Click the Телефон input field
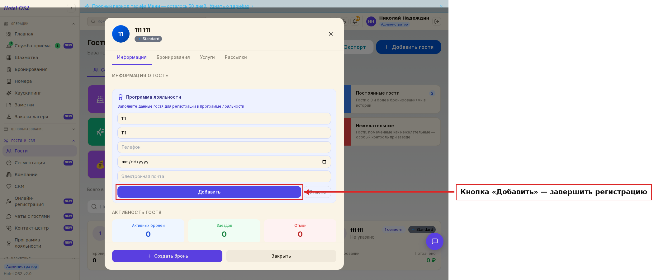Screen dimensions: 659x280 point(224,147)
